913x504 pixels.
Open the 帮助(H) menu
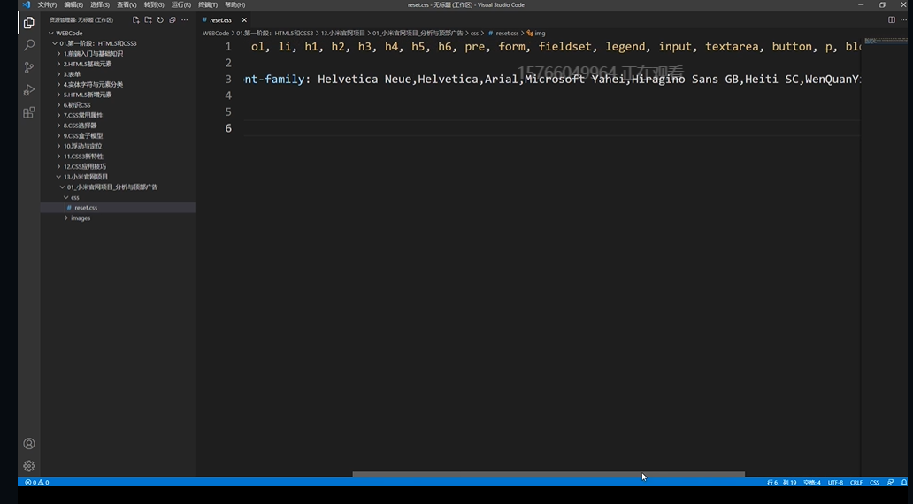234,4
